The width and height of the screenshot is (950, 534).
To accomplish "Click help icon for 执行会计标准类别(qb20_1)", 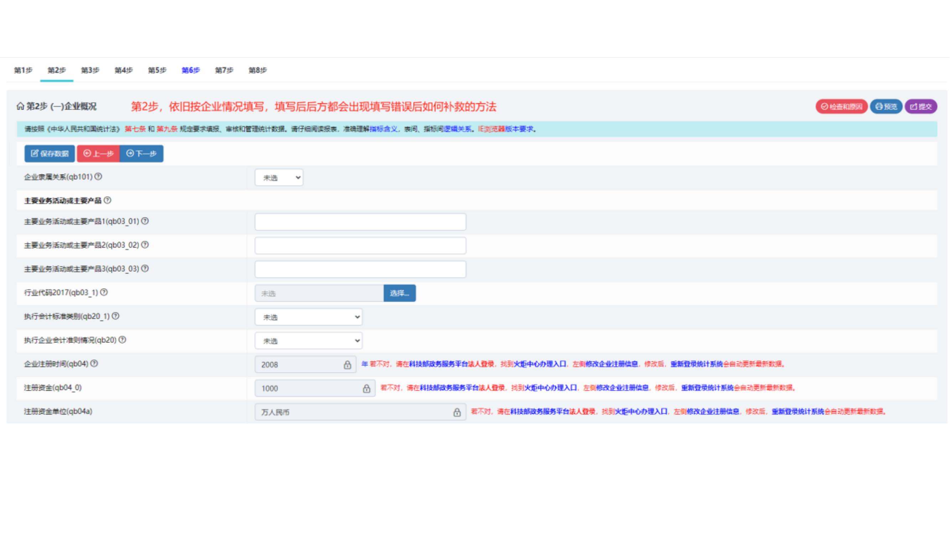I will click(x=115, y=316).
